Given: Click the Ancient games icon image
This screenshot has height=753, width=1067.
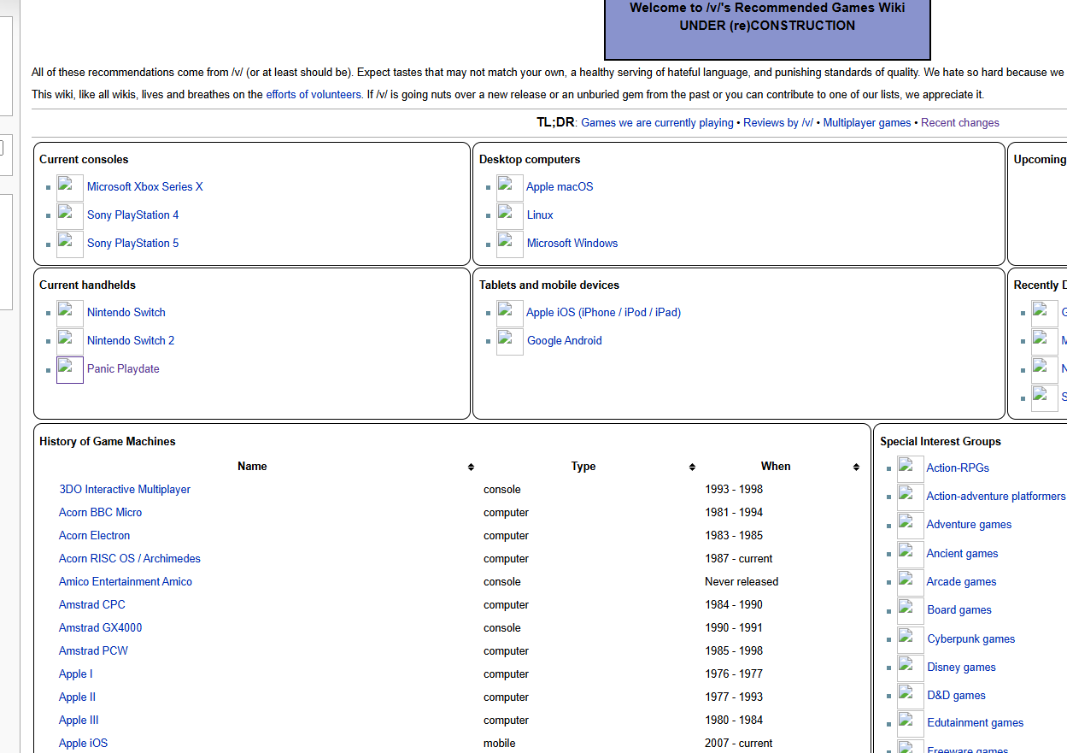Looking at the screenshot, I should click(x=911, y=554).
